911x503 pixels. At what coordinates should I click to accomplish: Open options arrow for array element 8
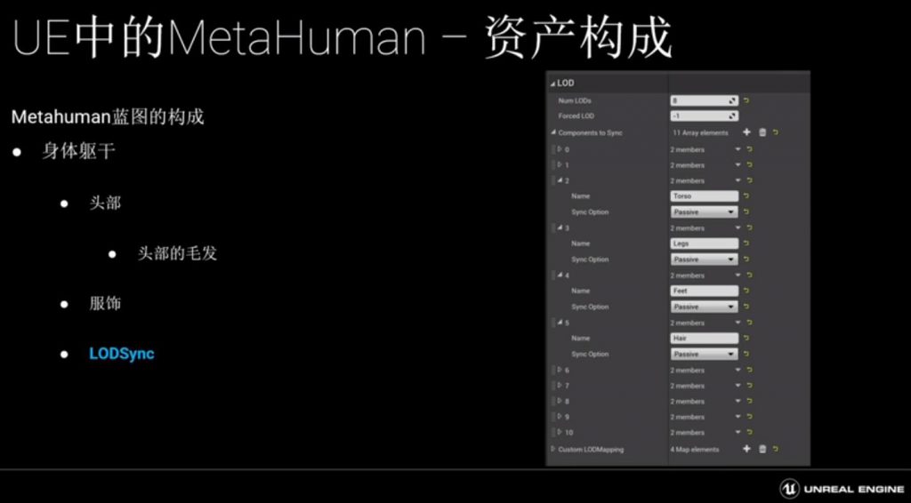click(738, 401)
